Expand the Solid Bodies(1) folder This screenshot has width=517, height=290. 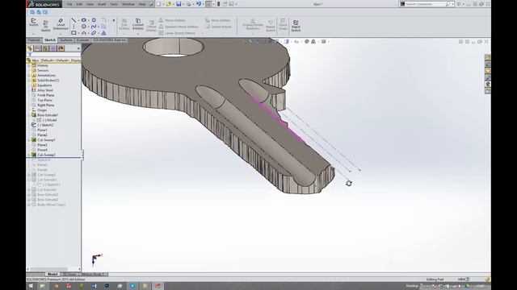point(29,81)
